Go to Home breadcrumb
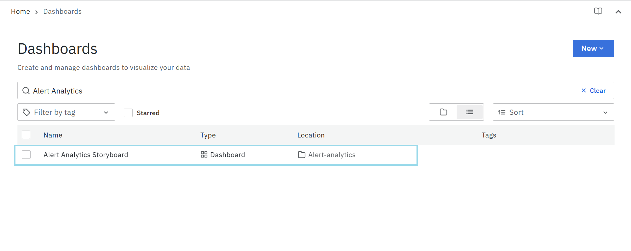The image size is (631, 251). click(x=20, y=11)
